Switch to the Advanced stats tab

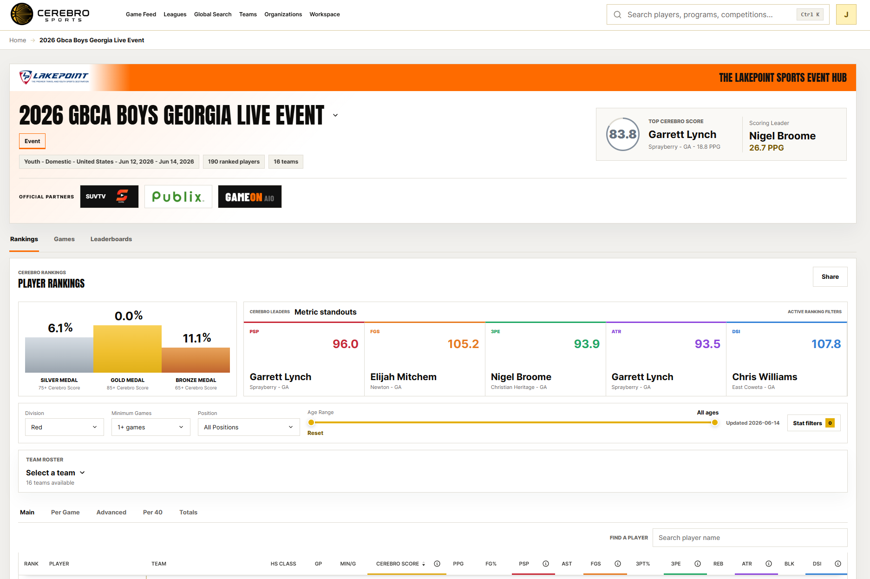[111, 512]
